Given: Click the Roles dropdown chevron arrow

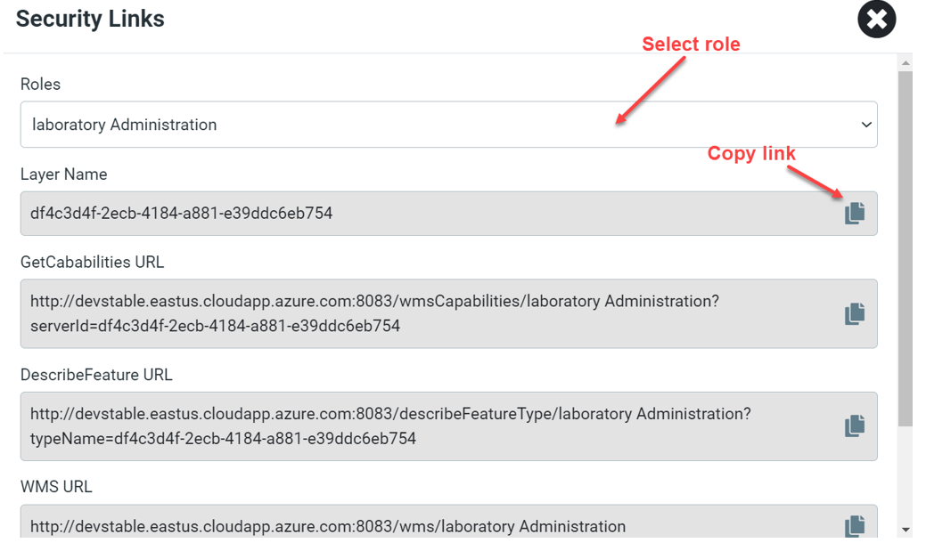Looking at the screenshot, I should (x=866, y=125).
